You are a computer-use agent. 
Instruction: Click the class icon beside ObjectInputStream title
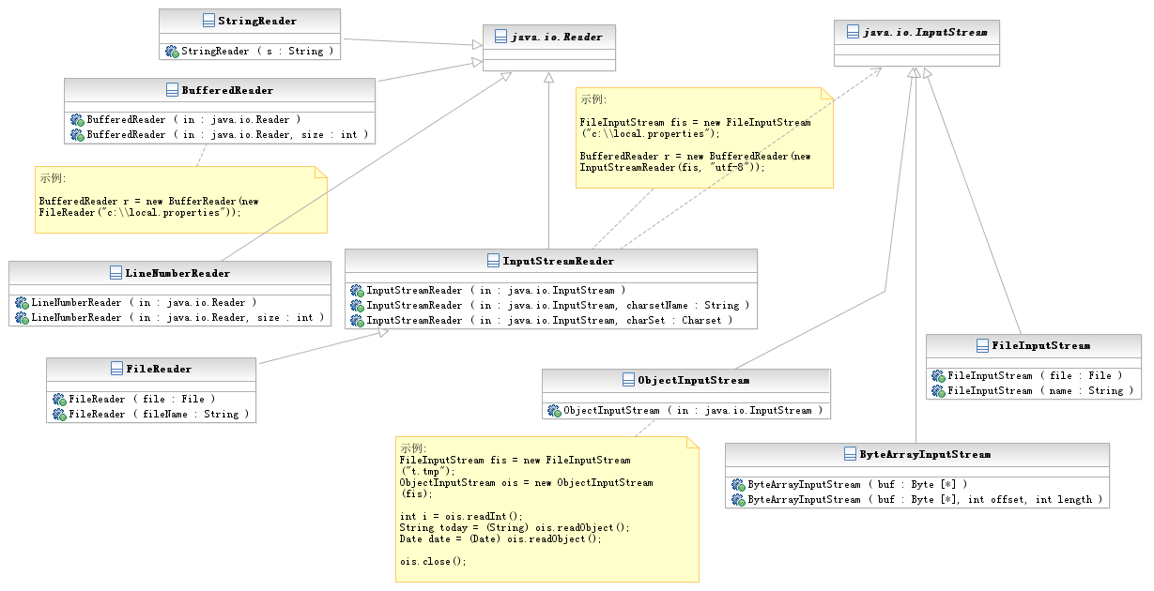629,380
